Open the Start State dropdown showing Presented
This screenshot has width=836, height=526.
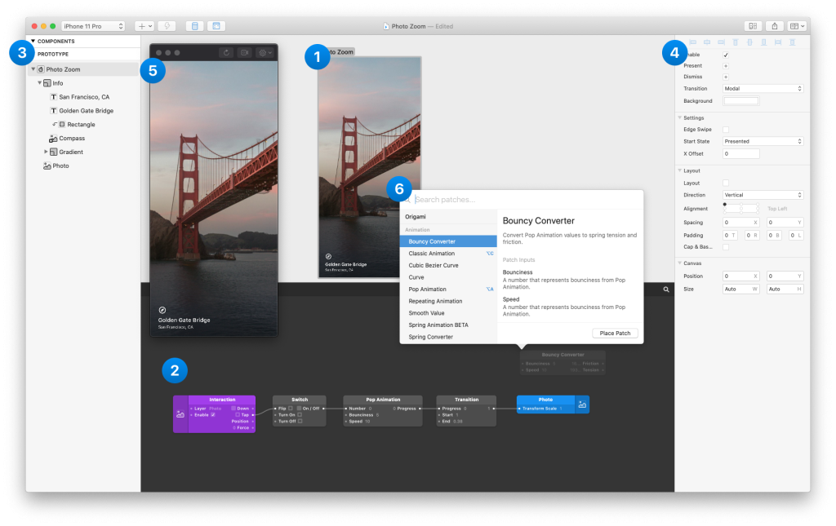(763, 141)
